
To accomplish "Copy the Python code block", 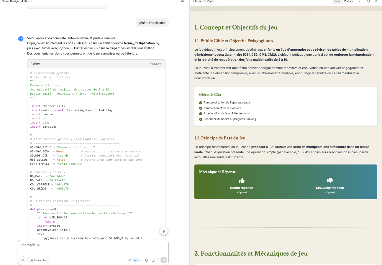I will point(155,64).
